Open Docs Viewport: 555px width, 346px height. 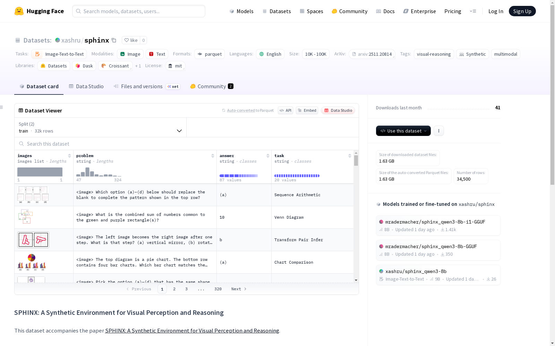[385, 11]
